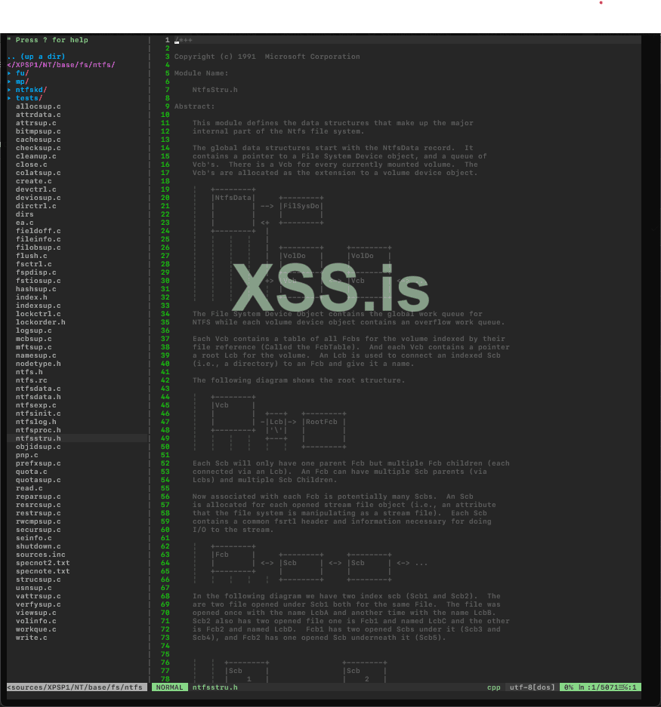Open close.c file
The height and width of the screenshot is (707, 661).
[x=32, y=164]
